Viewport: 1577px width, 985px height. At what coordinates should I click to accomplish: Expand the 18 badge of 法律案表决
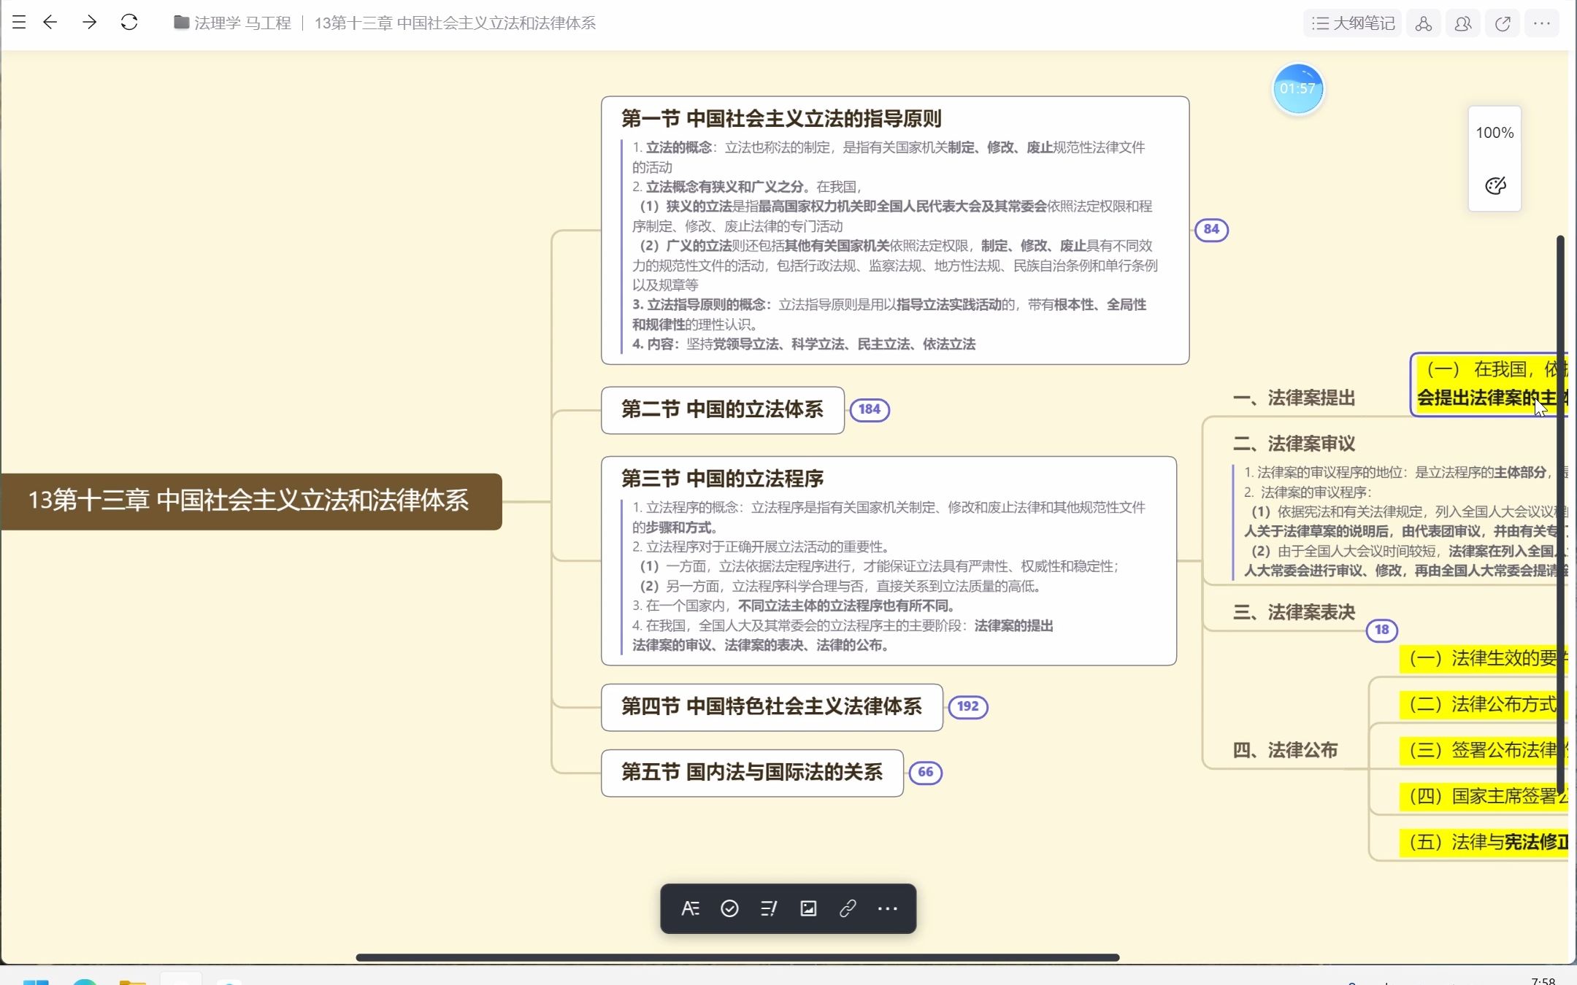pos(1382,630)
